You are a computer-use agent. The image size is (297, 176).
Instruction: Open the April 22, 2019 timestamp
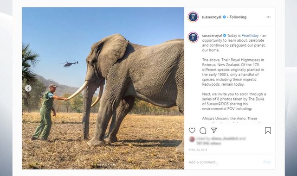coord(198,150)
